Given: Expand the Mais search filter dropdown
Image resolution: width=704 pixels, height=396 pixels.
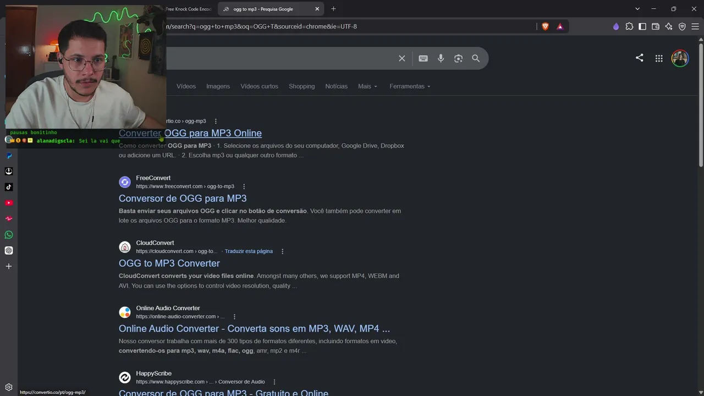Looking at the screenshot, I should 367,86.
